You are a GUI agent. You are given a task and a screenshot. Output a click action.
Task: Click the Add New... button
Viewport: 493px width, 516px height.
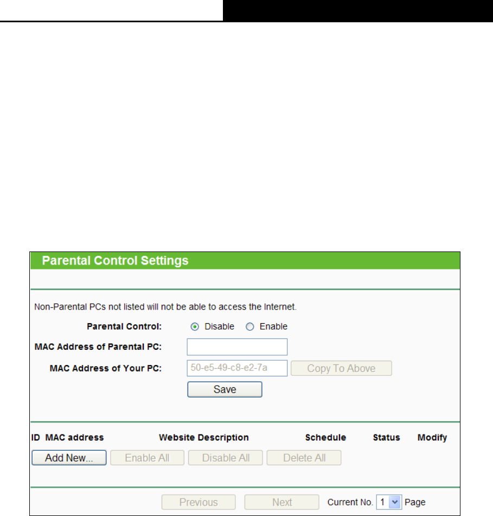click(69, 458)
